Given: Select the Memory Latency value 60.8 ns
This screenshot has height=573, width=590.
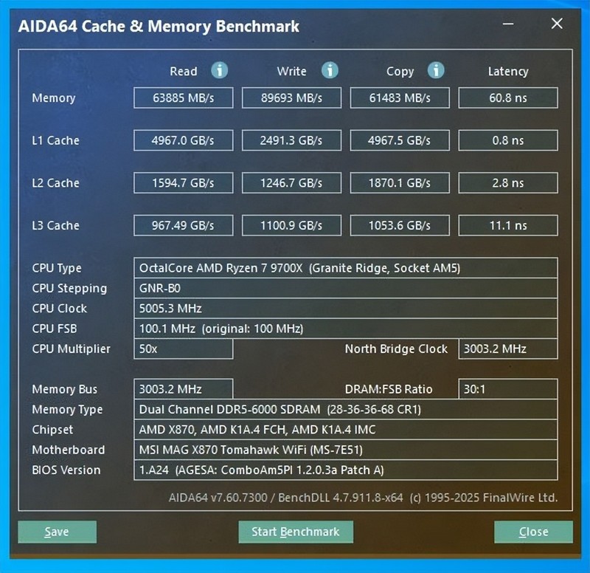Looking at the screenshot, I should tap(507, 97).
